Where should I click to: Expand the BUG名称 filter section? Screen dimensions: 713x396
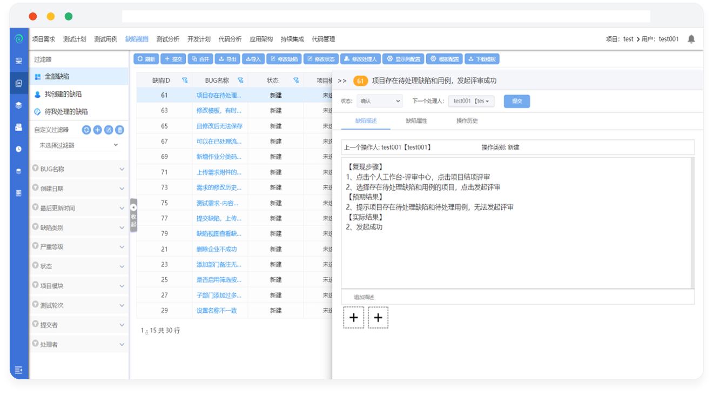point(79,169)
